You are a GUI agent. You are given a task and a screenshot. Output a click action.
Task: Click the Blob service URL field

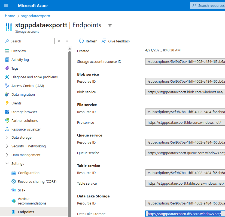pos(185,92)
